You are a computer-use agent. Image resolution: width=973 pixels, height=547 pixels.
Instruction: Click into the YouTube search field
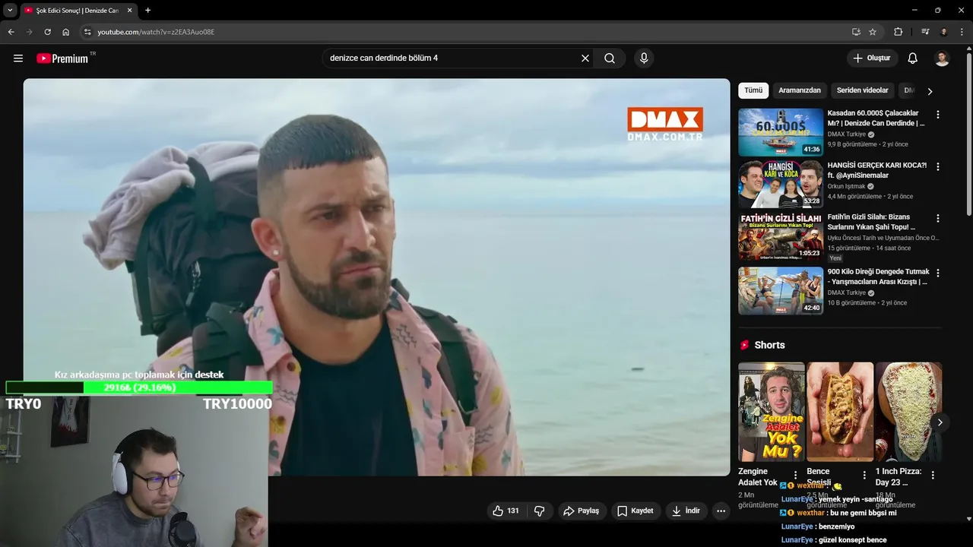[452, 58]
